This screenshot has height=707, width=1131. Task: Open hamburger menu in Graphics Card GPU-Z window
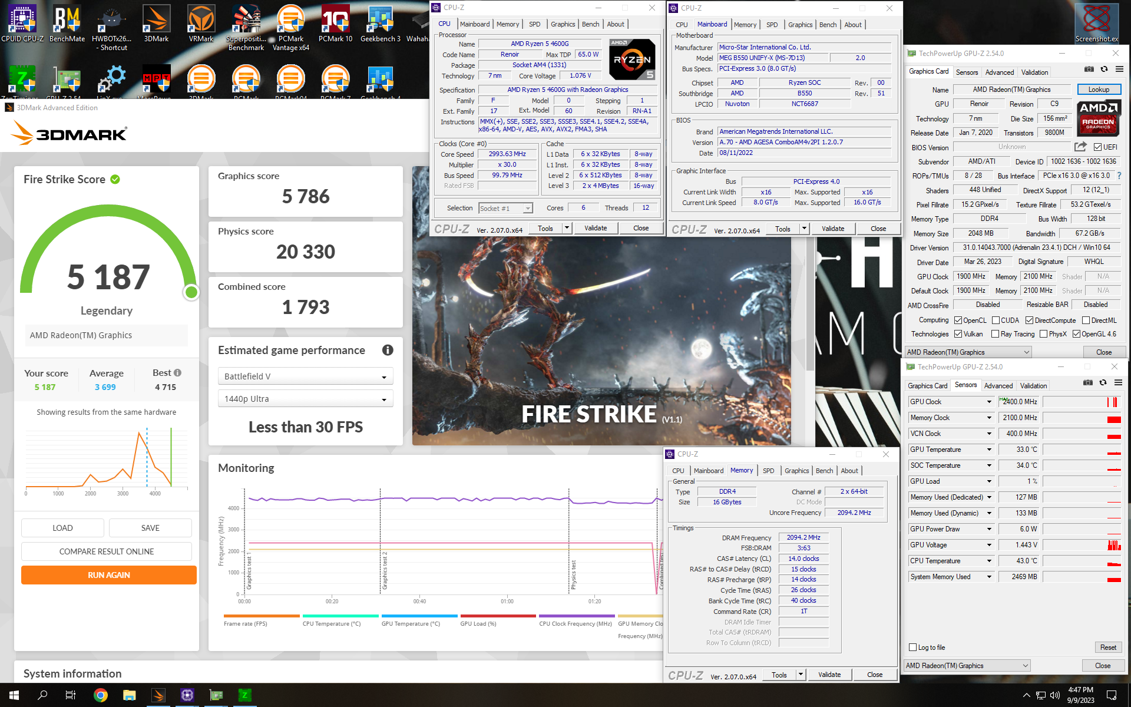[1119, 70]
